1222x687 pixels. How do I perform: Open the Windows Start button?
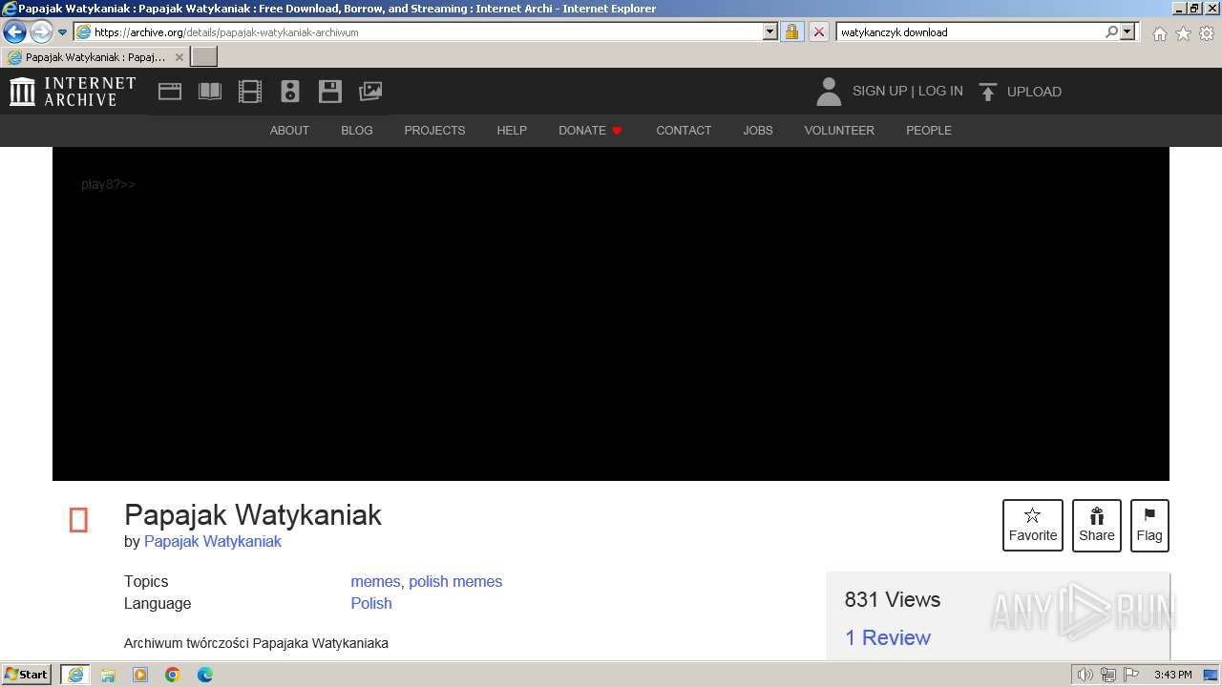pos(27,675)
